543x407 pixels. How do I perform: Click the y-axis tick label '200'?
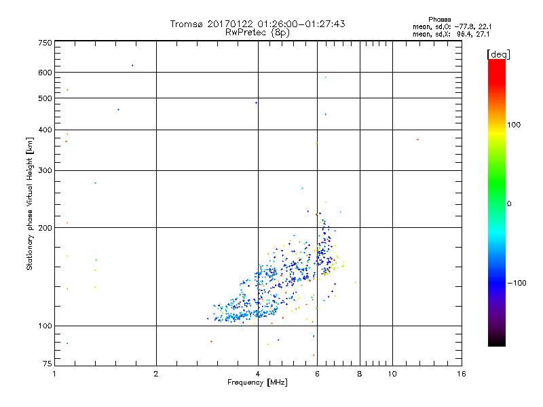click(x=45, y=228)
